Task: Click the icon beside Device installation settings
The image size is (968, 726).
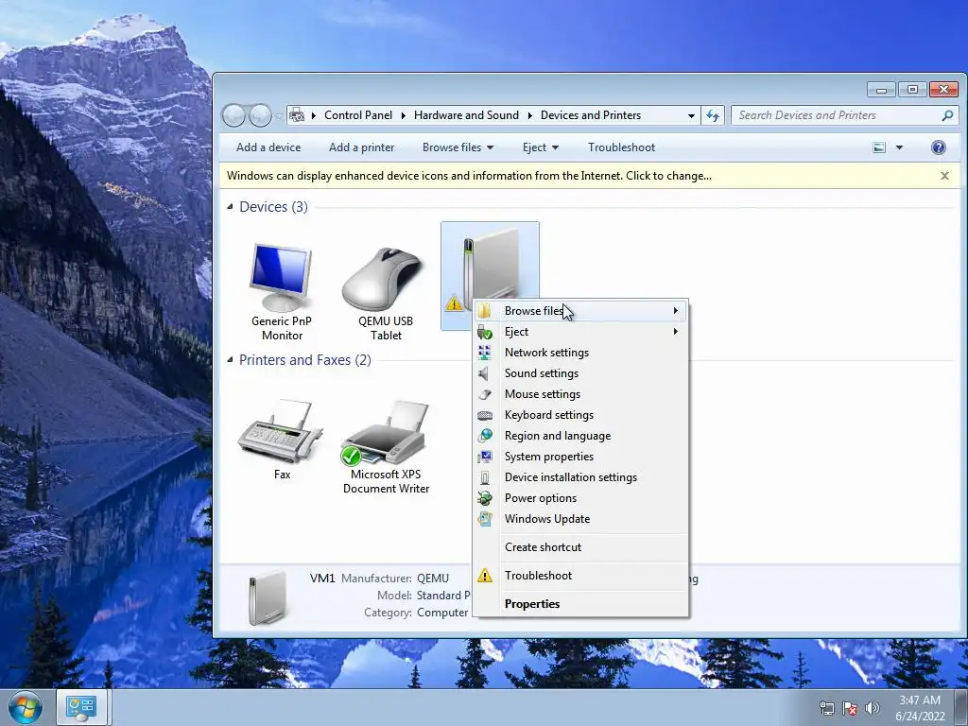Action: (x=485, y=477)
